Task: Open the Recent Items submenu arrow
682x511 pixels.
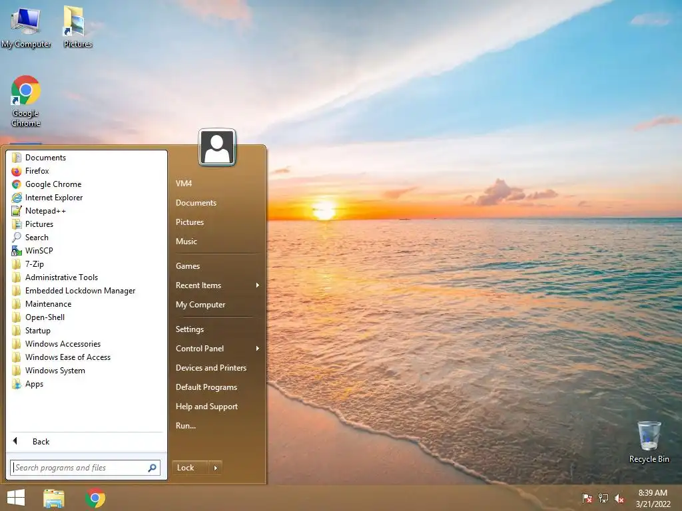Action: coord(258,285)
